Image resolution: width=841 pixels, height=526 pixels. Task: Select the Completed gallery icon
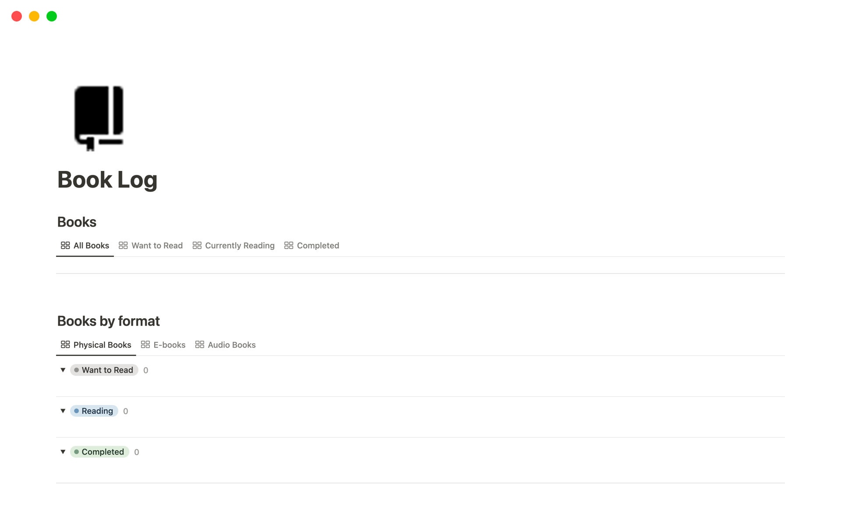pos(289,245)
